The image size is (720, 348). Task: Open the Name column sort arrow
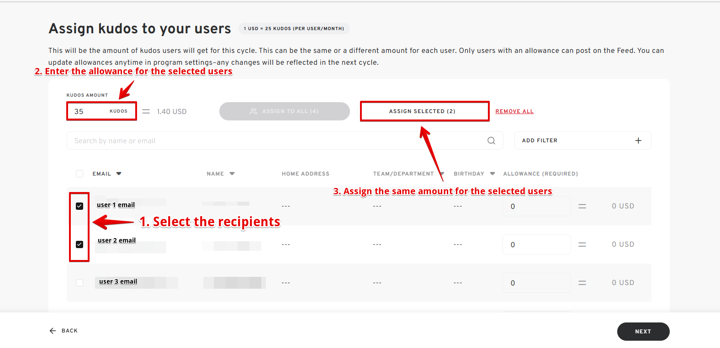(x=232, y=174)
